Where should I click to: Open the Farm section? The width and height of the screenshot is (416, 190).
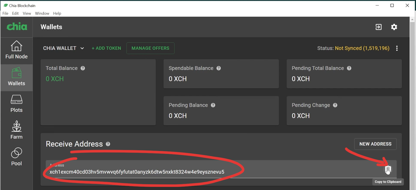coord(16,130)
